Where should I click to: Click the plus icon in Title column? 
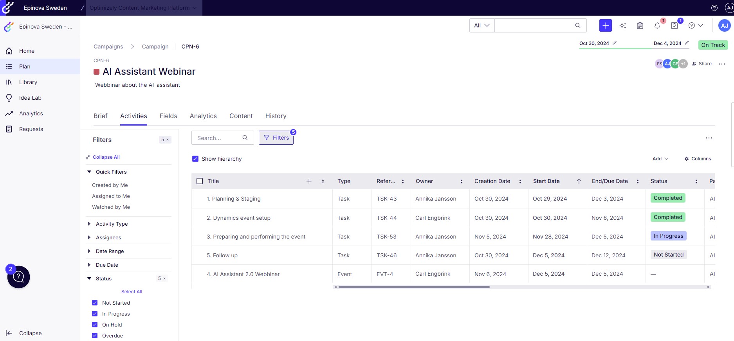[x=309, y=181]
